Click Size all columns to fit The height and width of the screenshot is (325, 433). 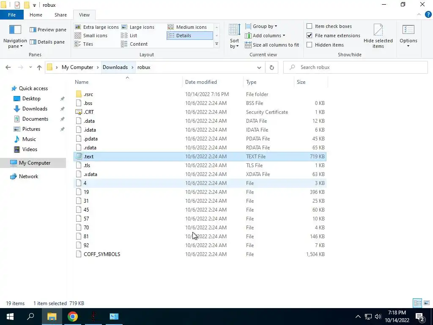[272, 45]
